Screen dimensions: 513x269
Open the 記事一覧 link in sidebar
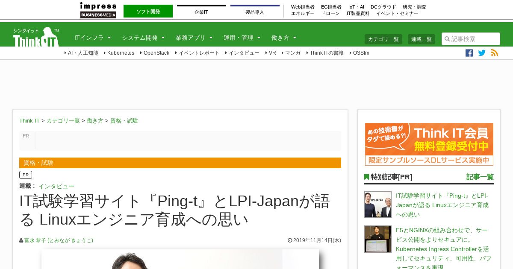[480, 177]
